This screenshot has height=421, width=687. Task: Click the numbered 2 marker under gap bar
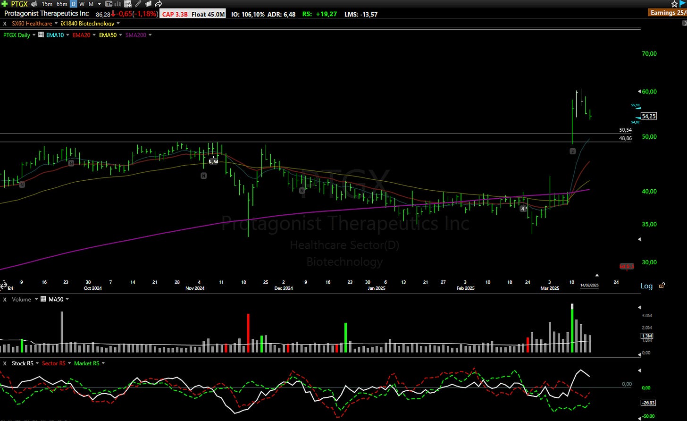click(572, 151)
